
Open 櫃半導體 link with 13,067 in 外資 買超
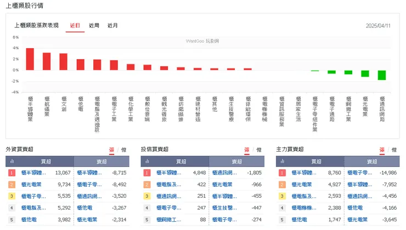(33, 173)
